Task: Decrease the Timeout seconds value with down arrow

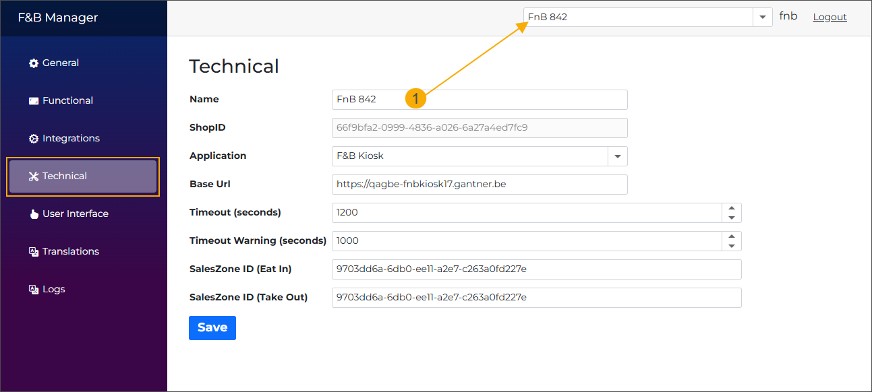Action: coord(732,218)
